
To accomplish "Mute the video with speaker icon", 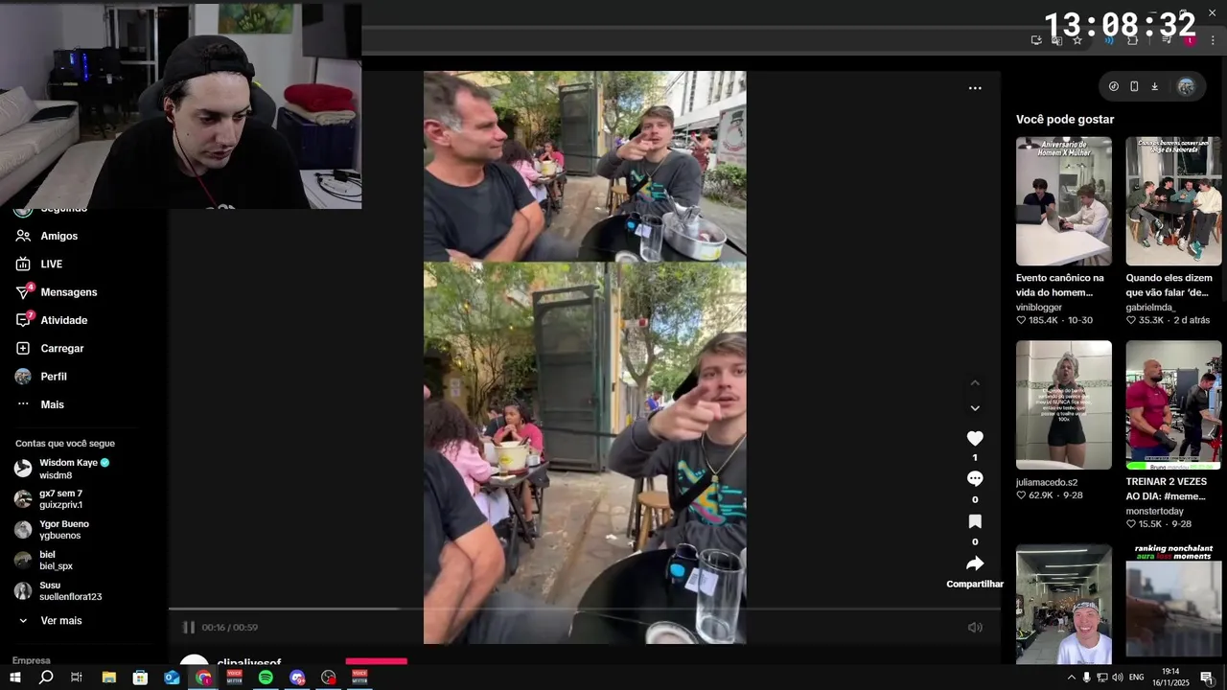I will pyautogui.click(x=975, y=628).
